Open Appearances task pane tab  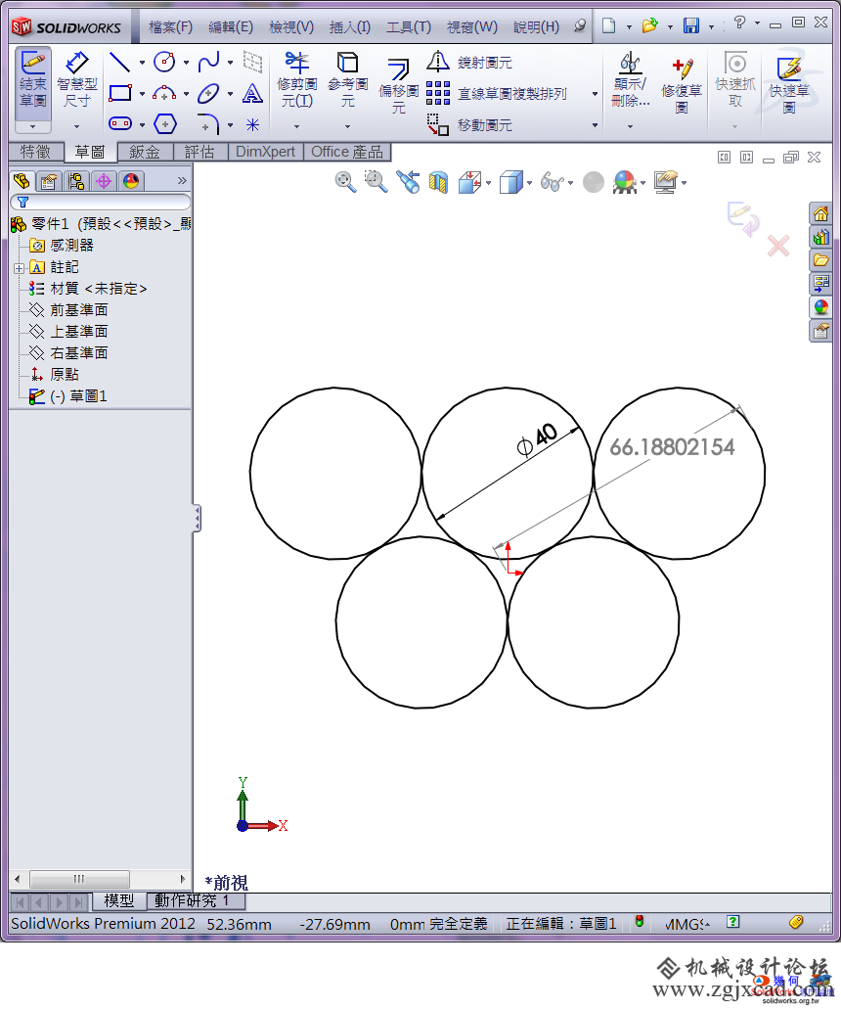coord(820,307)
